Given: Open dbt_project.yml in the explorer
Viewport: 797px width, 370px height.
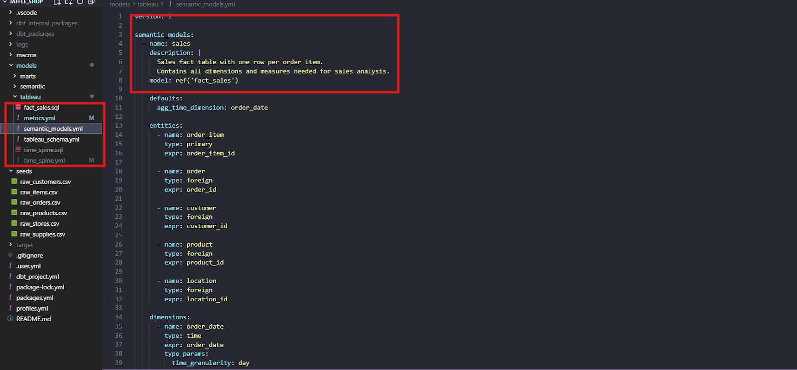Looking at the screenshot, I should 37,277.
